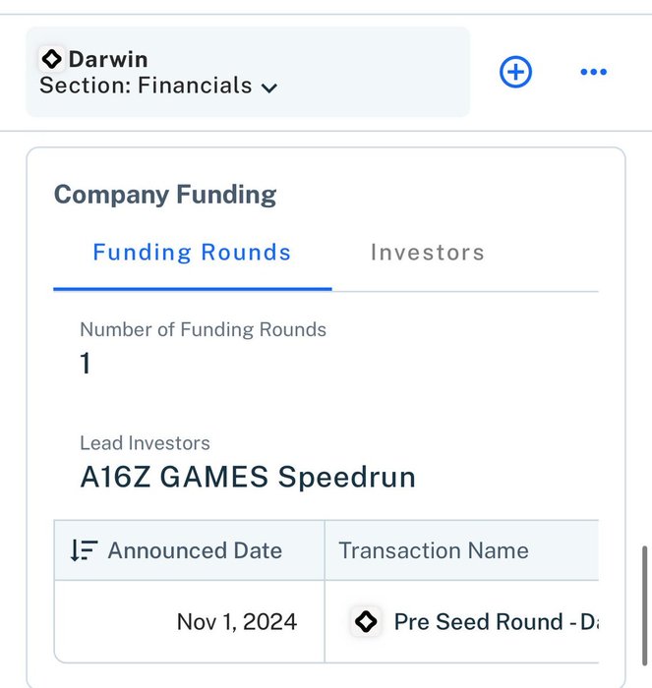Expand the chevron next to Section: Financials

click(x=268, y=87)
